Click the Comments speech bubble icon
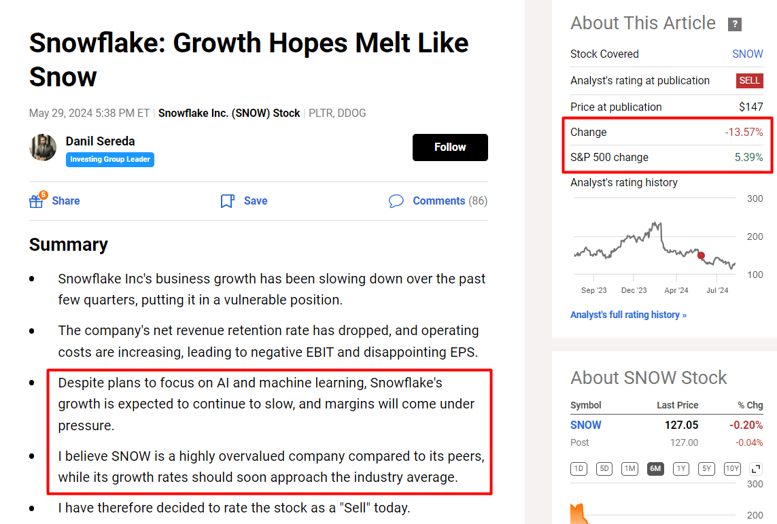 (396, 201)
